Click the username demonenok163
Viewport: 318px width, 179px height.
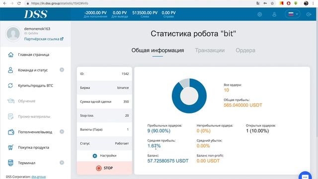point(37,29)
